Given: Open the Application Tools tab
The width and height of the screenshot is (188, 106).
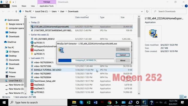Looking at the screenshot, I should 47,6.
